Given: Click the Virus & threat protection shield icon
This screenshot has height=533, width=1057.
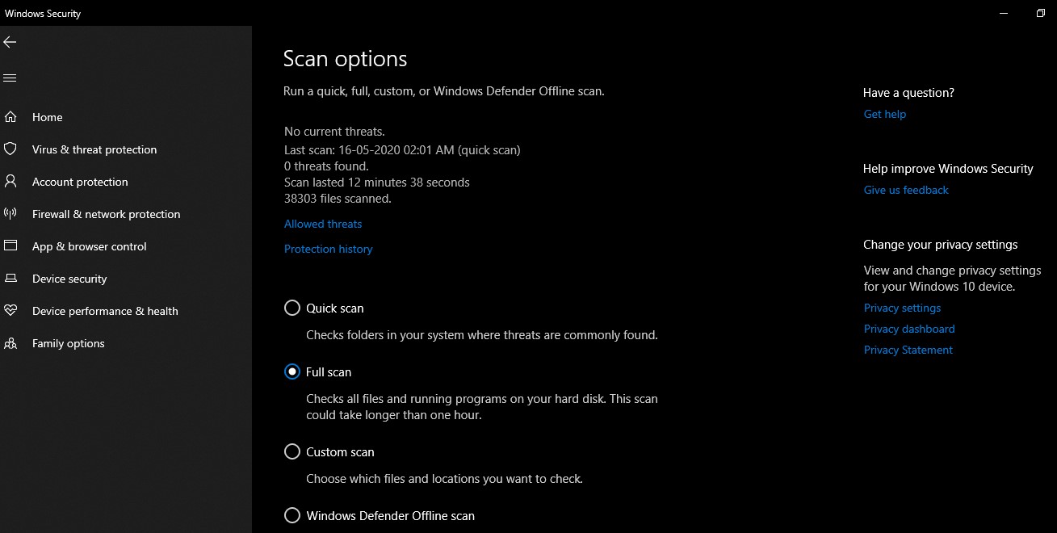Looking at the screenshot, I should 10,149.
